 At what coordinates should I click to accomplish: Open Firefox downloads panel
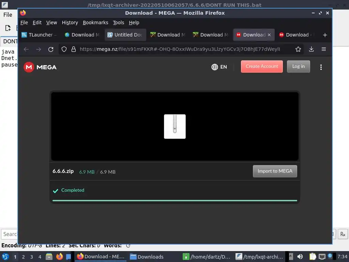coord(311,49)
